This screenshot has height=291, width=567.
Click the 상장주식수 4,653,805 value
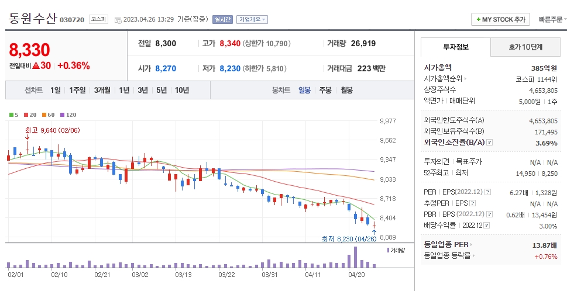543,91
